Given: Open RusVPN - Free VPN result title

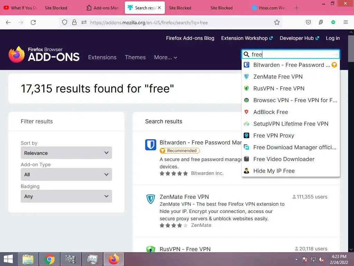Looking at the screenshot, I should [185, 249].
